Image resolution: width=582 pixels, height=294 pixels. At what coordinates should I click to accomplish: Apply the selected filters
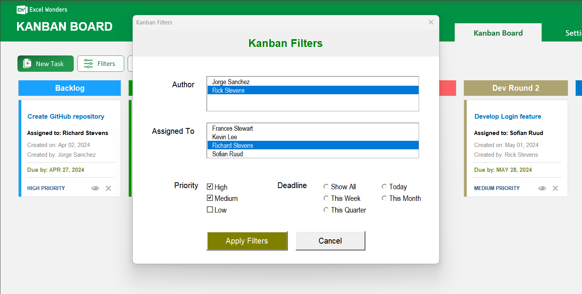247,240
